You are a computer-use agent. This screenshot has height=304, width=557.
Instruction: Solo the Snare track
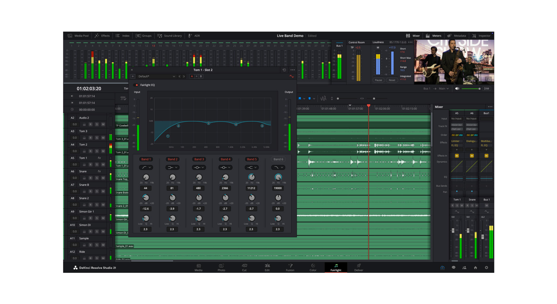coord(97,178)
